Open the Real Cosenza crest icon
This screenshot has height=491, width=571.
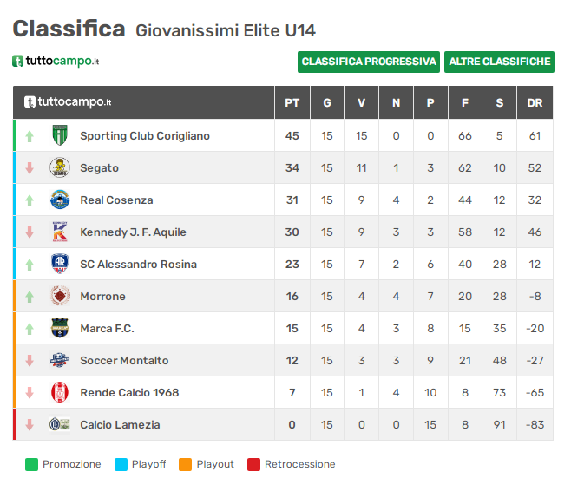pyautogui.click(x=60, y=200)
